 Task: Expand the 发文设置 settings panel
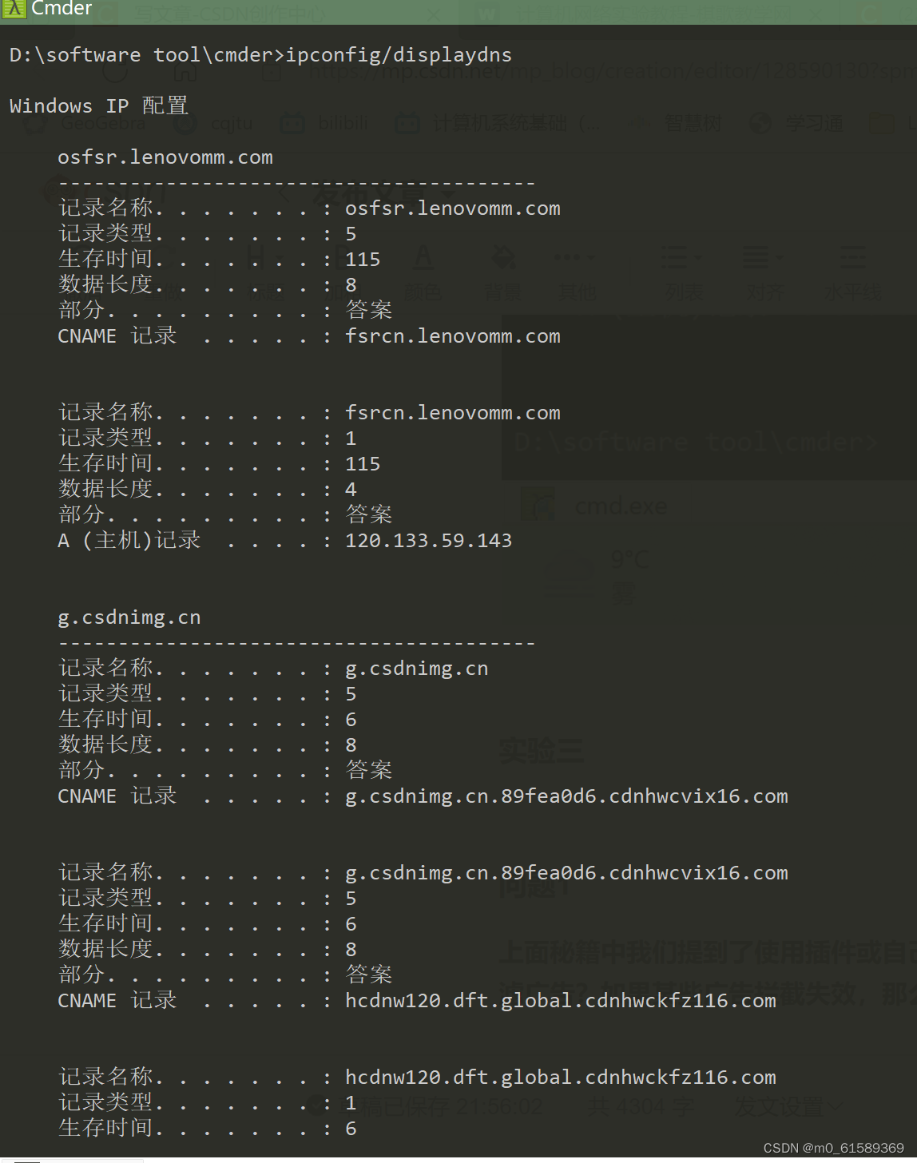click(x=786, y=1105)
